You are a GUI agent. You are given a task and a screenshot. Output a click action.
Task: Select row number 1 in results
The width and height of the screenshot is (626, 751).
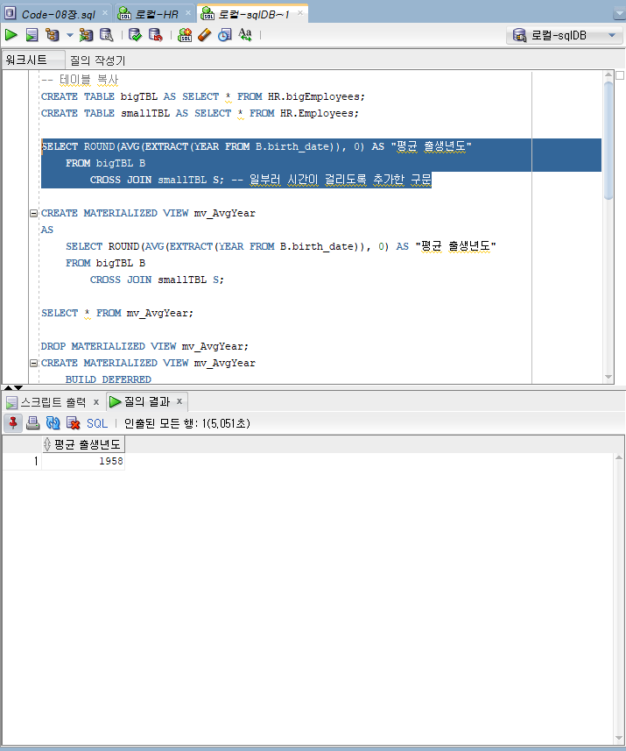[x=22, y=461]
